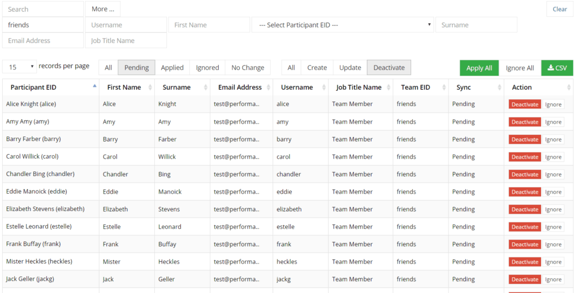Sort by the Action column

pos(538,88)
